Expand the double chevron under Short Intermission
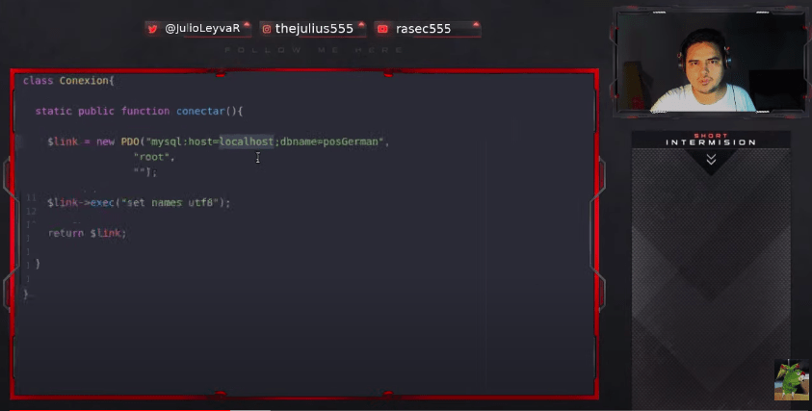This screenshot has width=812, height=411. (x=711, y=160)
